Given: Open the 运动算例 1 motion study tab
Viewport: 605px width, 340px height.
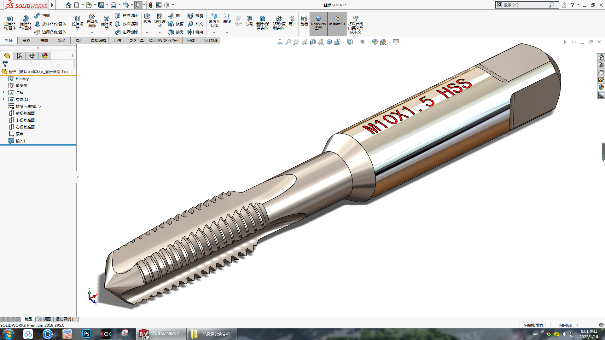Looking at the screenshot, I should pyautogui.click(x=65, y=319).
